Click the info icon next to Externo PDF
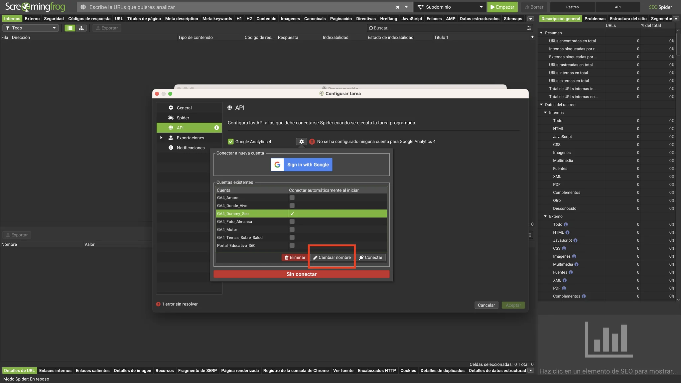 [x=564, y=288]
